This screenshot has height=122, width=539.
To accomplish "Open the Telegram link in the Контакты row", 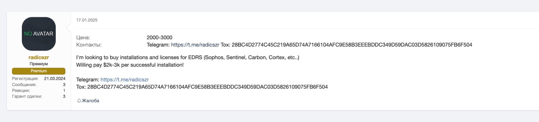I will click(x=195, y=45).
